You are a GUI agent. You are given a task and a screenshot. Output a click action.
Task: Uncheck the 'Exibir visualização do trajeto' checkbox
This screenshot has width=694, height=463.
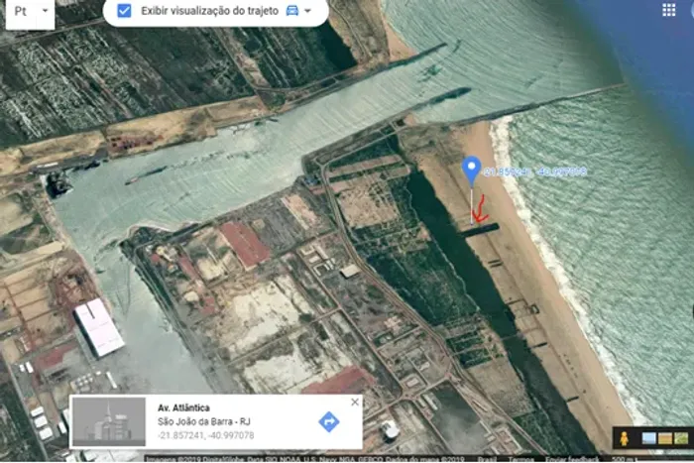tap(124, 11)
